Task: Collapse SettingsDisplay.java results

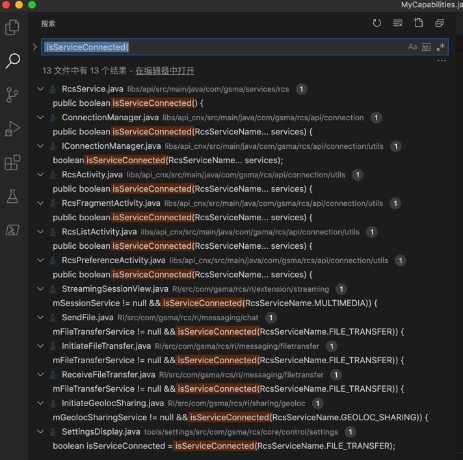Action: pos(40,431)
